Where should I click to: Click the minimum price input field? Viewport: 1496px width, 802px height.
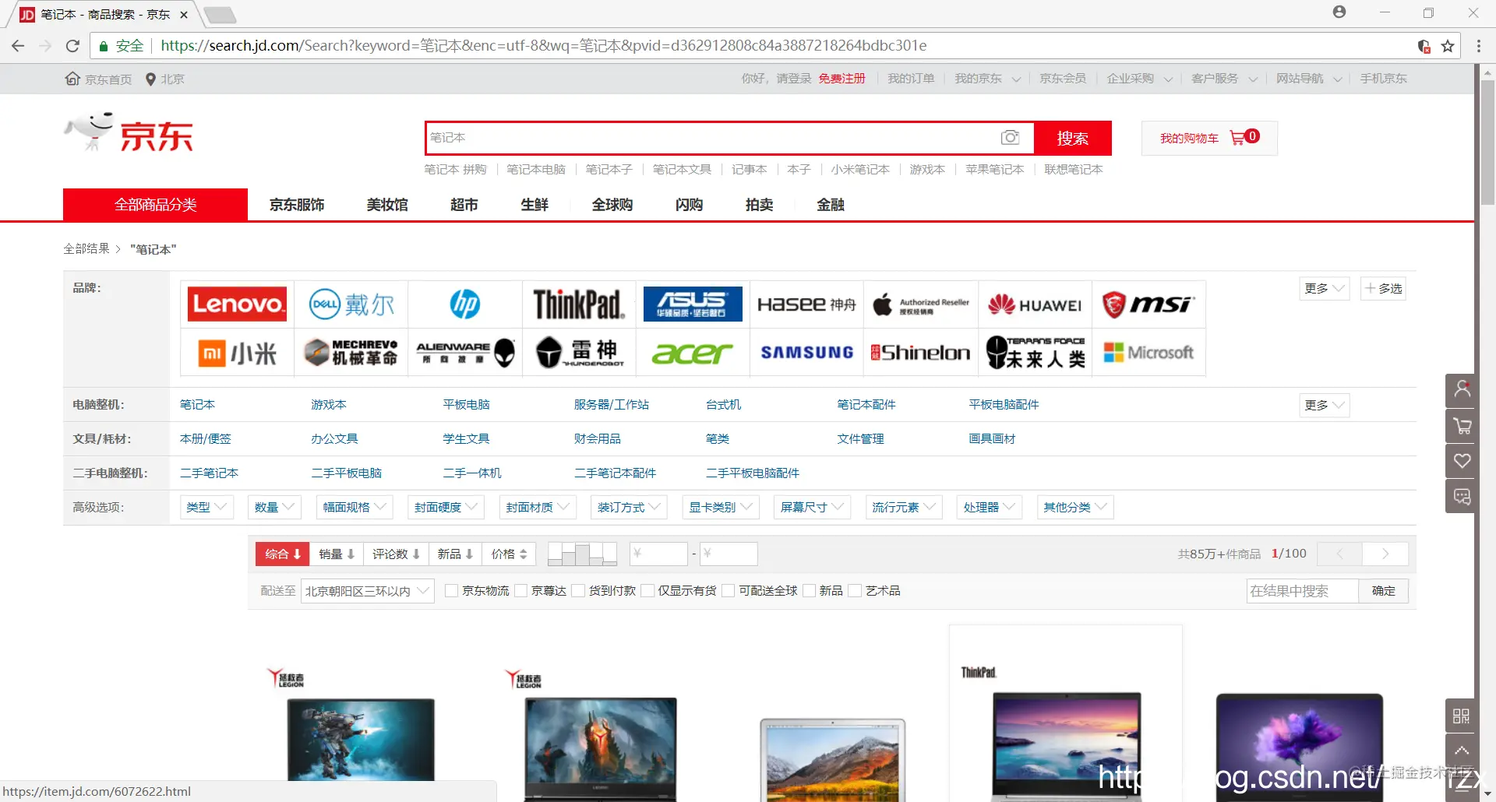(x=658, y=554)
